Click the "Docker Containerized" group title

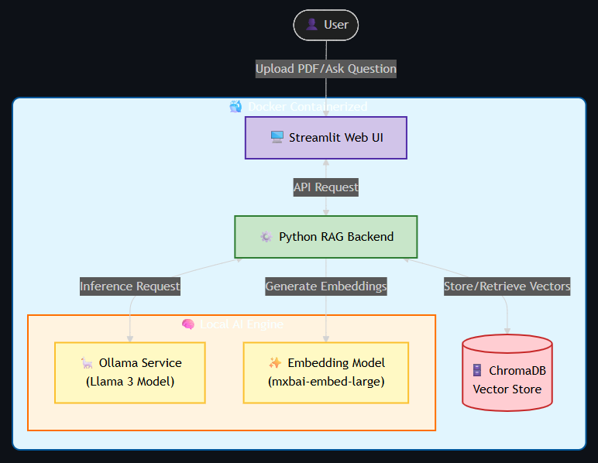click(308, 107)
